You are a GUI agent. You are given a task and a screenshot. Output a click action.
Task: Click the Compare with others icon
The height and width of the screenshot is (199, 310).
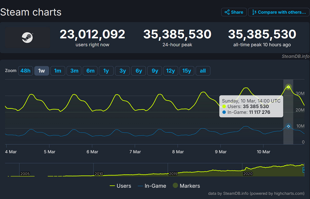[254, 12]
